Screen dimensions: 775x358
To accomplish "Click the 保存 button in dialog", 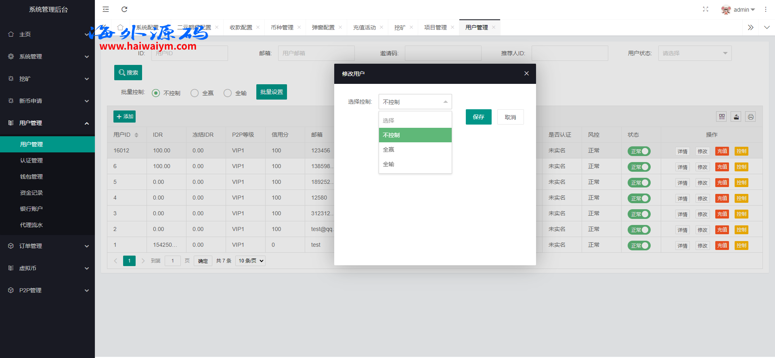I will 478,117.
